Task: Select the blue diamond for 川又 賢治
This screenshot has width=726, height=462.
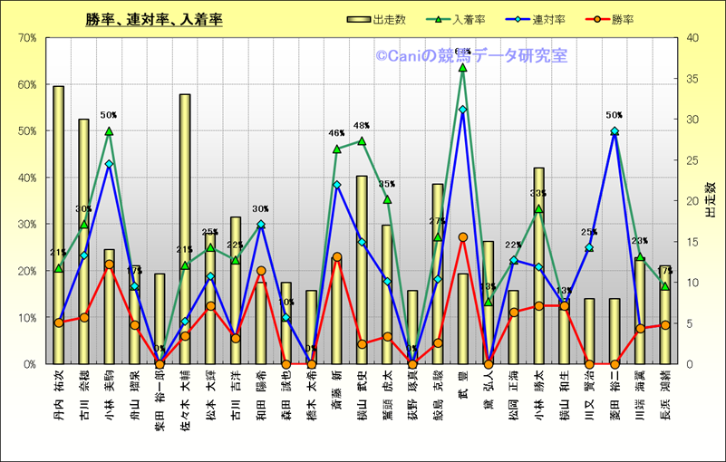Action: [x=589, y=247]
